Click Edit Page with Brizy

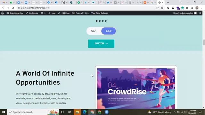(x=80, y=13)
